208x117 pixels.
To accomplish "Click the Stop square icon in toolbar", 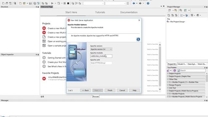I will point(68,3).
